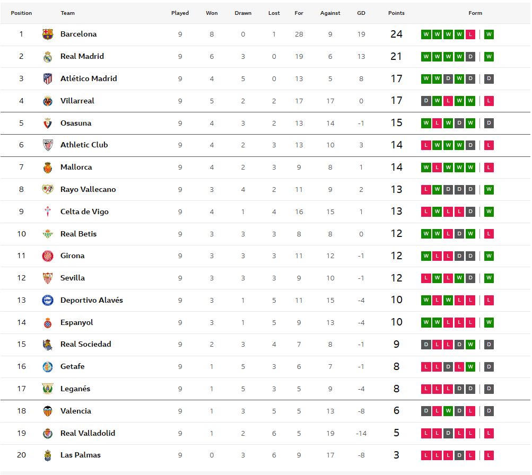Image resolution: width=532 pixels, height=475 pixels.
Task: Click the Points column header
Action: (396, 13)
